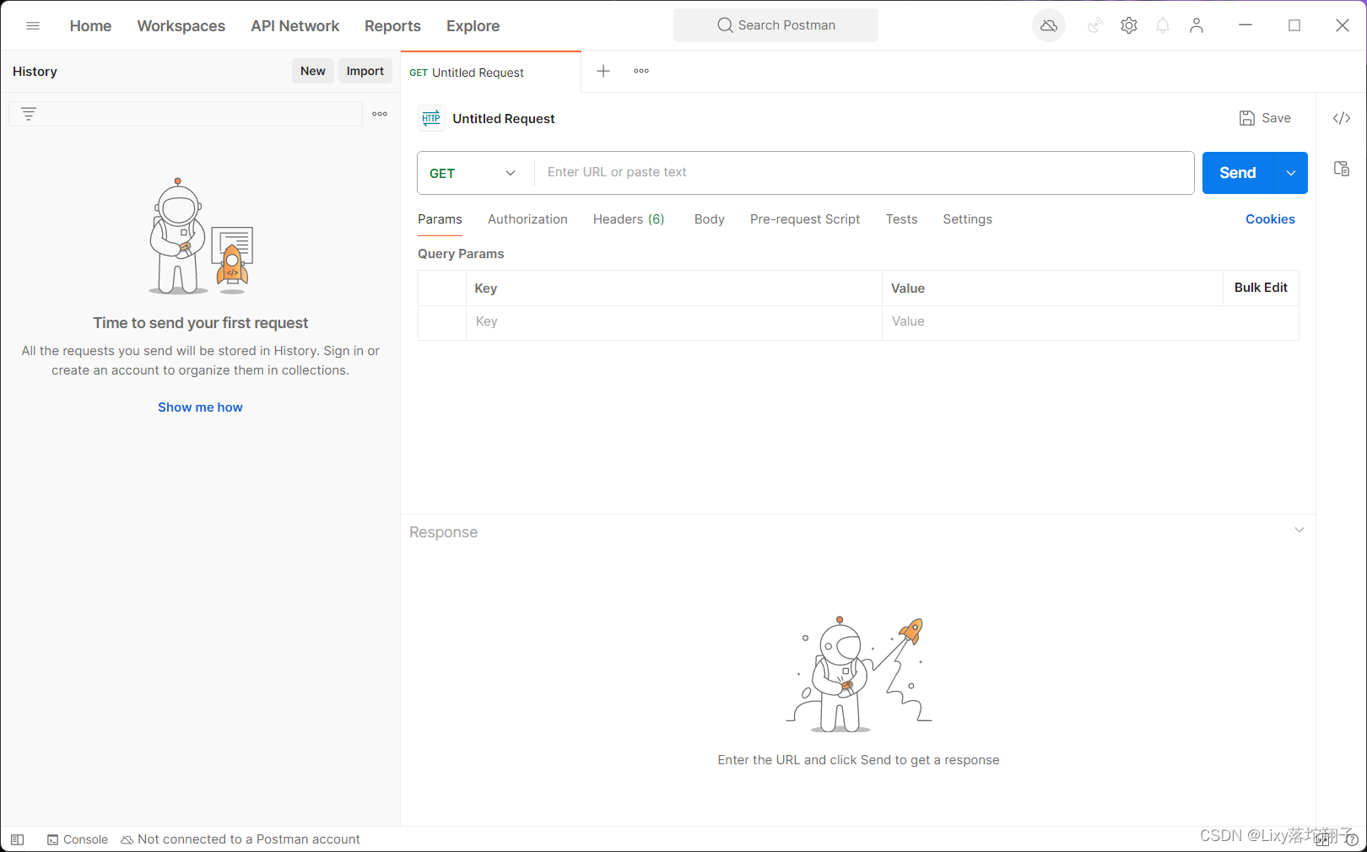This screenshot has height=852, width=1367.
Task: Select the GET Untitled Request tab
Action: pos(490,73)
